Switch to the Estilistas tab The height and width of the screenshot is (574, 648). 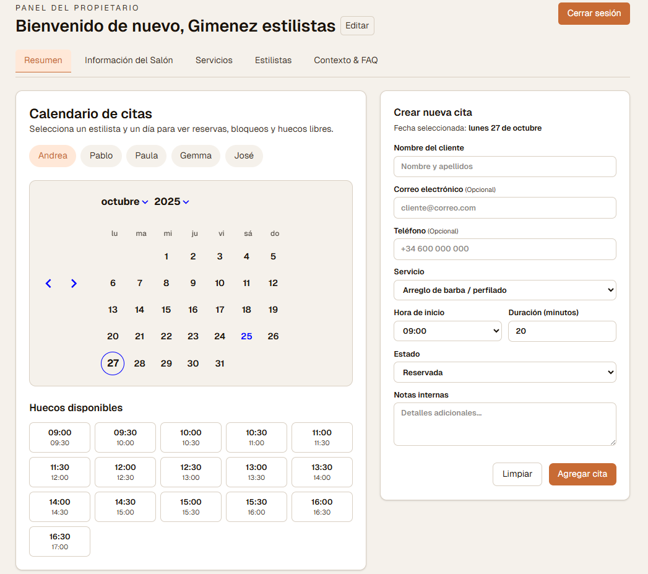(273, 60)
